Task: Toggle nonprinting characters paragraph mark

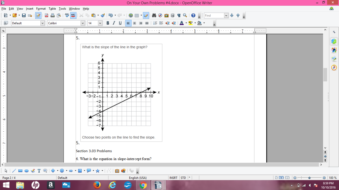Action: point(179,16)
